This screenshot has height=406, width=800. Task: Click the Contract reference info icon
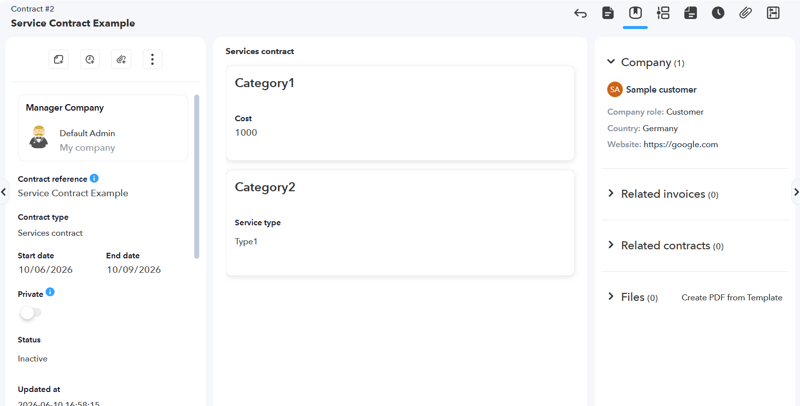pos(94,178)
